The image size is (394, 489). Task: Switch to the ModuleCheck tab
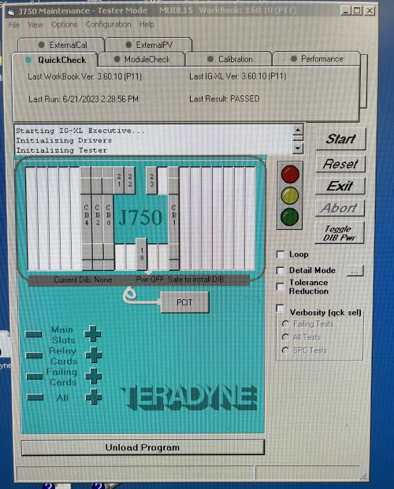pos(142,59)
